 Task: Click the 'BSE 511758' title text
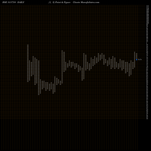point(9,2)
